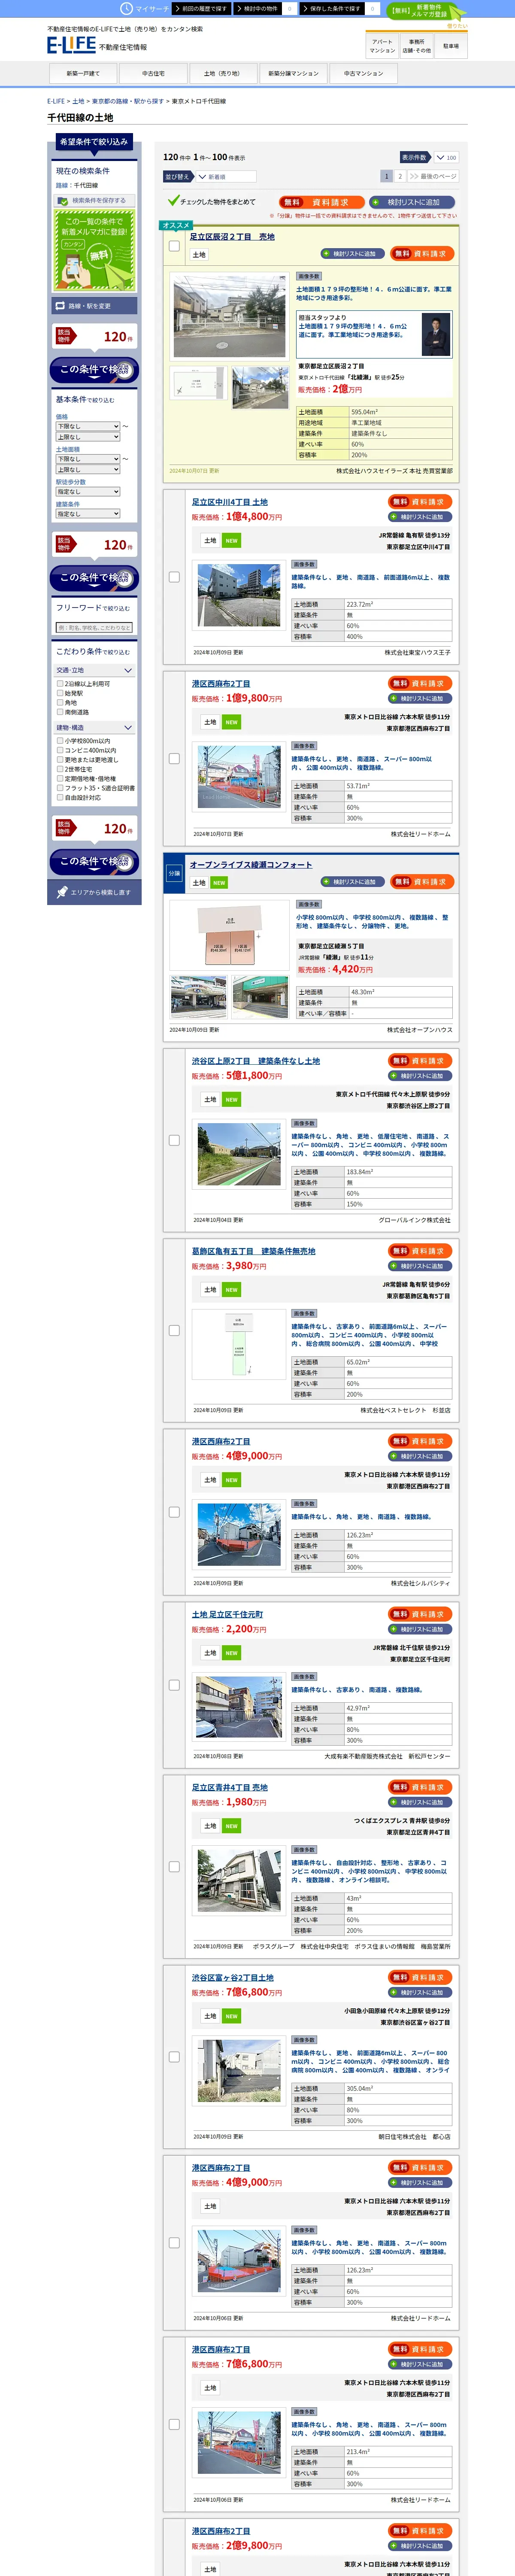
Task: Check the 2世帯住宅 checkbox
Action: 60,769
